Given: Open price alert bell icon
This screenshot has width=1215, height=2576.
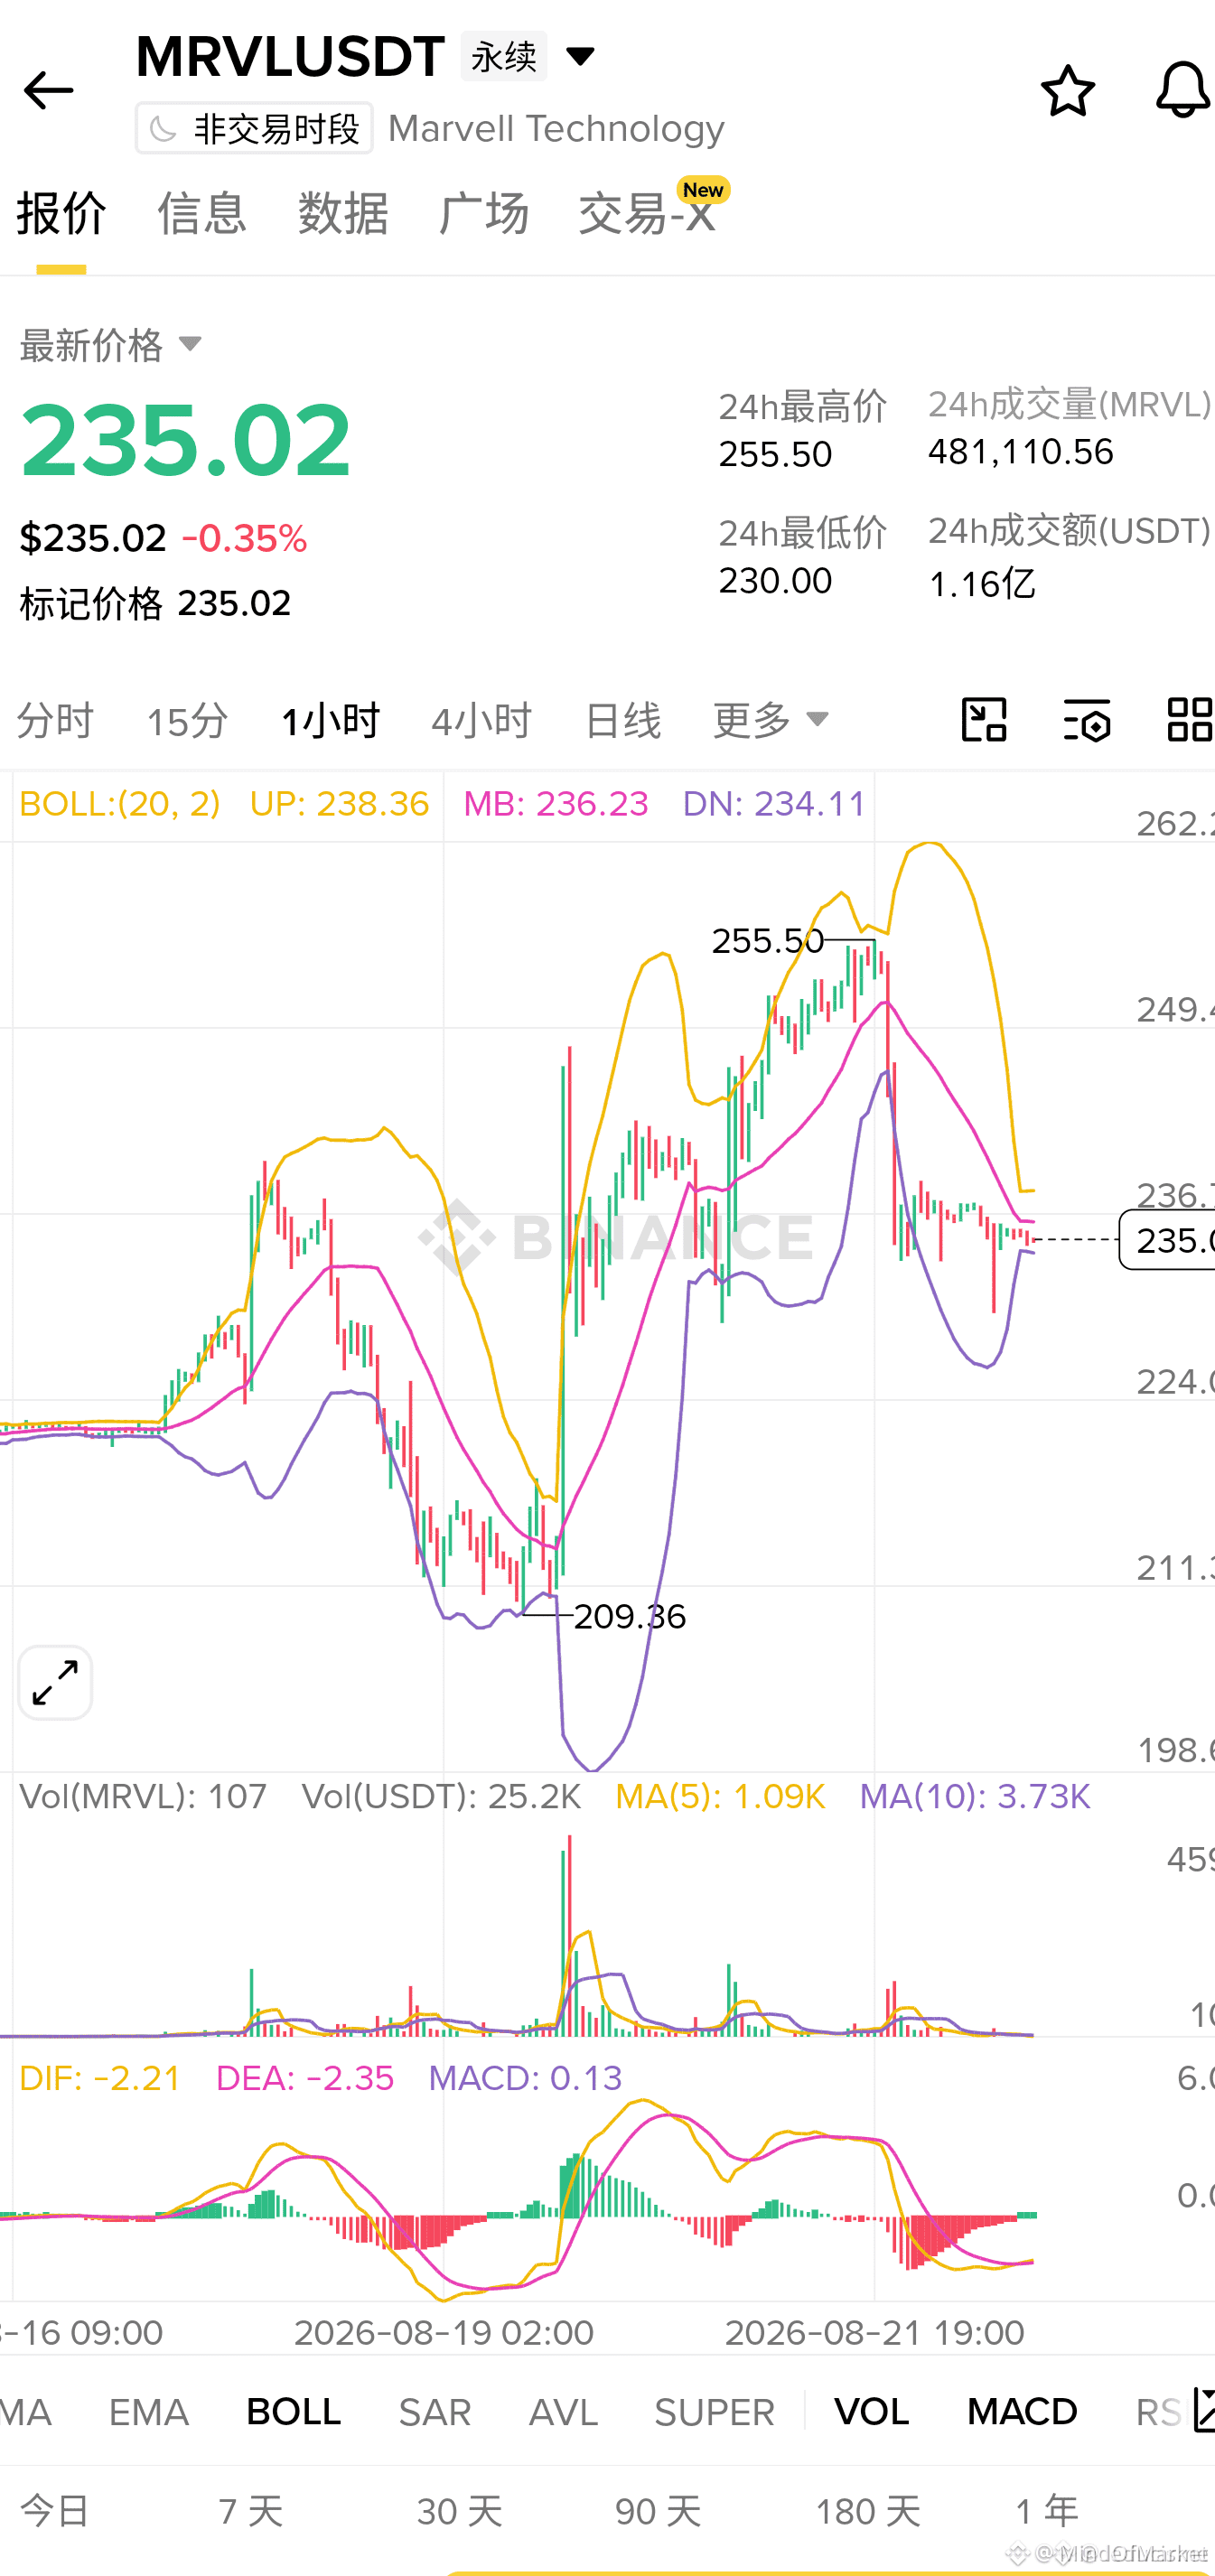Looking at the screenshot, I should pos(1183,90).
